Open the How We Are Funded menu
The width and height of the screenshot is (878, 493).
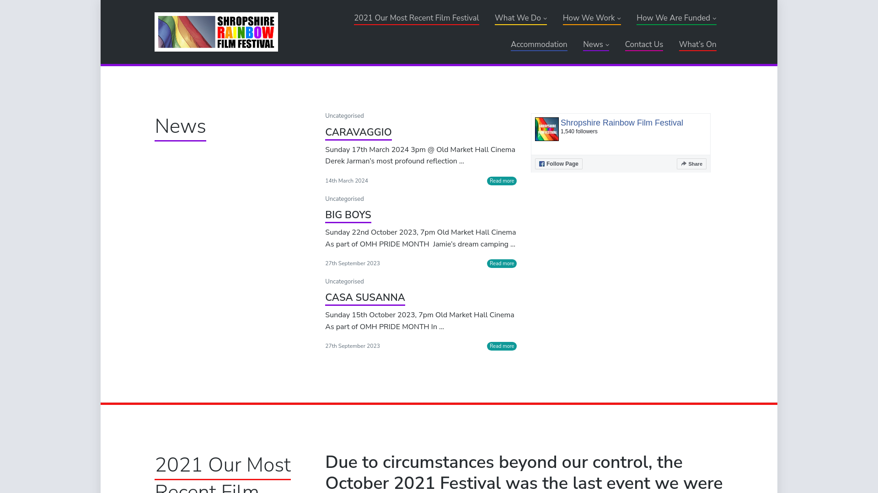click(x=673, y=18)
